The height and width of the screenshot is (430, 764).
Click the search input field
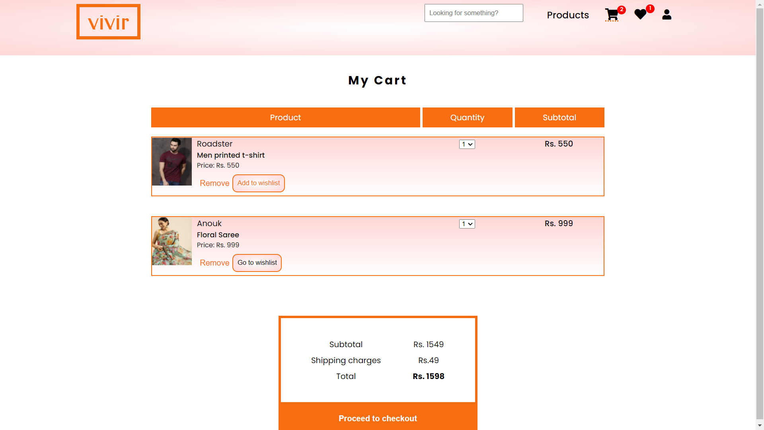[474, 13]
